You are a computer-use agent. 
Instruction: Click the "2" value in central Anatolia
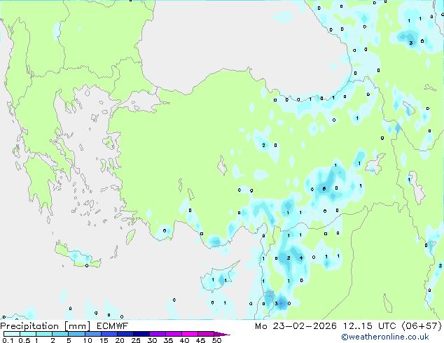click(263, 145)
